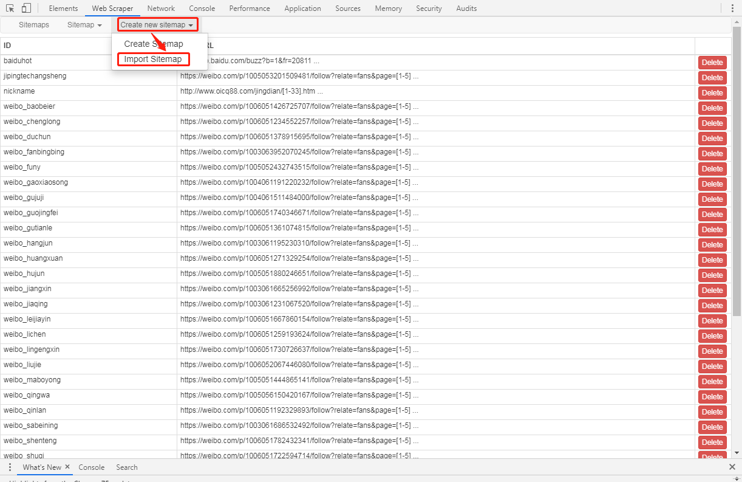
Task: Delete the weibo_chenglong sitemap
Action: 712,123
